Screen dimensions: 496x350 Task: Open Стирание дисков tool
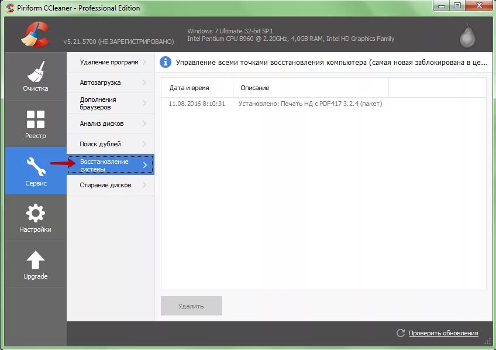(x=111, y=185)
